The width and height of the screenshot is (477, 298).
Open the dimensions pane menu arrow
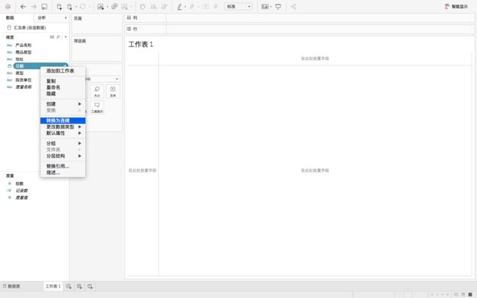coord(66,37)
